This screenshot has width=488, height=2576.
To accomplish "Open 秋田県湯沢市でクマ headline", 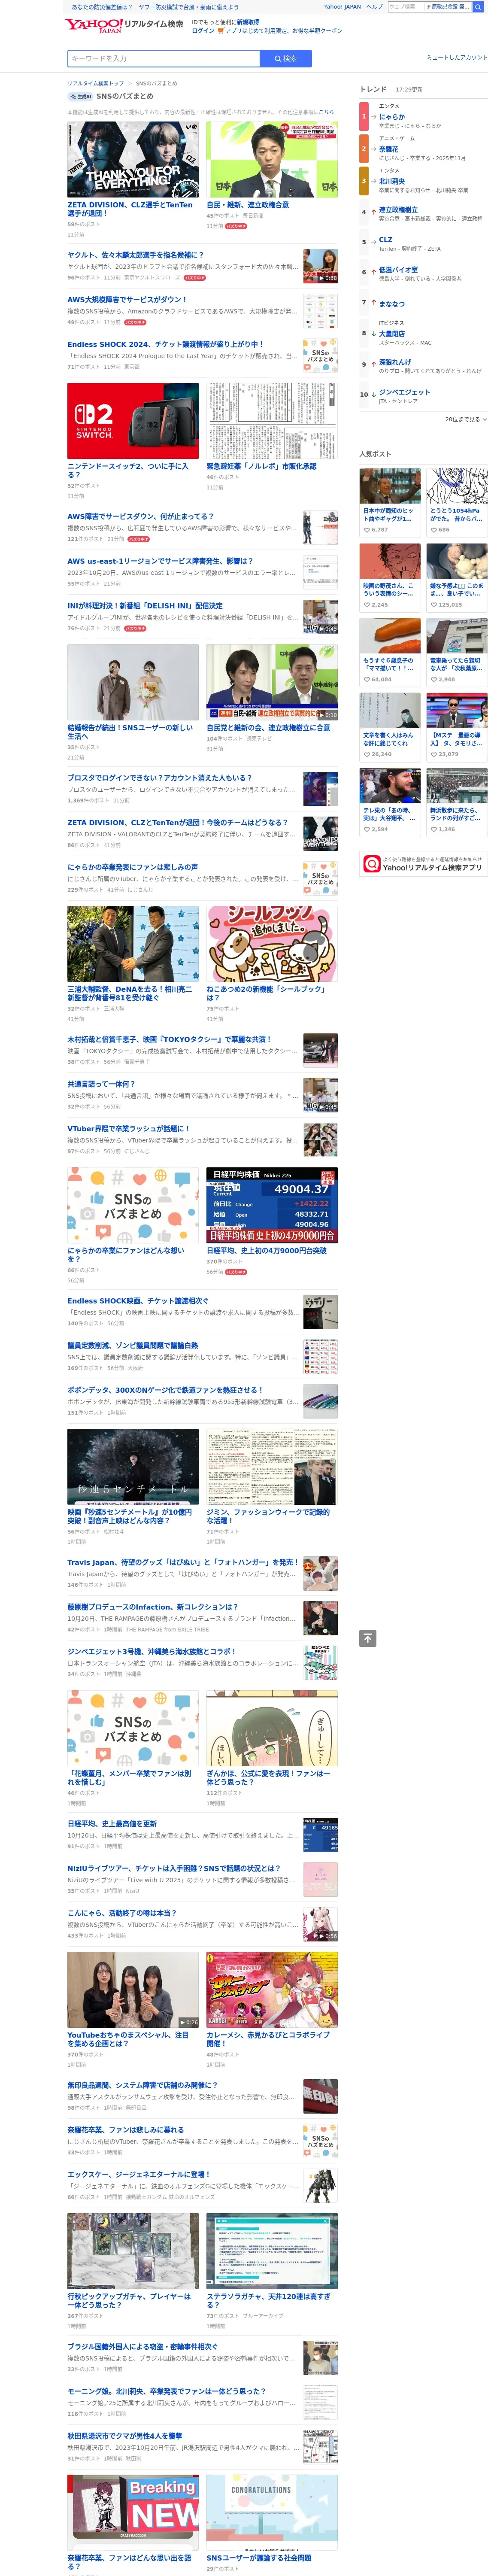I will click(125, 2435).
